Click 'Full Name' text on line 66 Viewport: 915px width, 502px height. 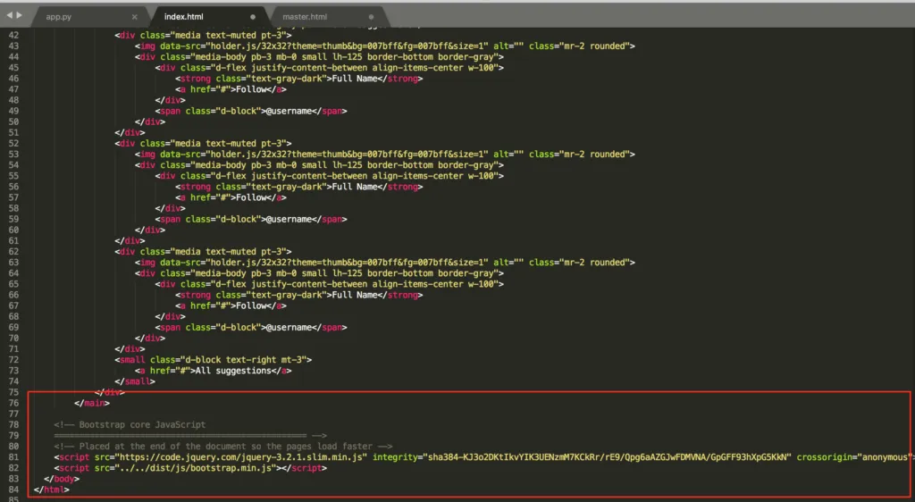[355, 296]
